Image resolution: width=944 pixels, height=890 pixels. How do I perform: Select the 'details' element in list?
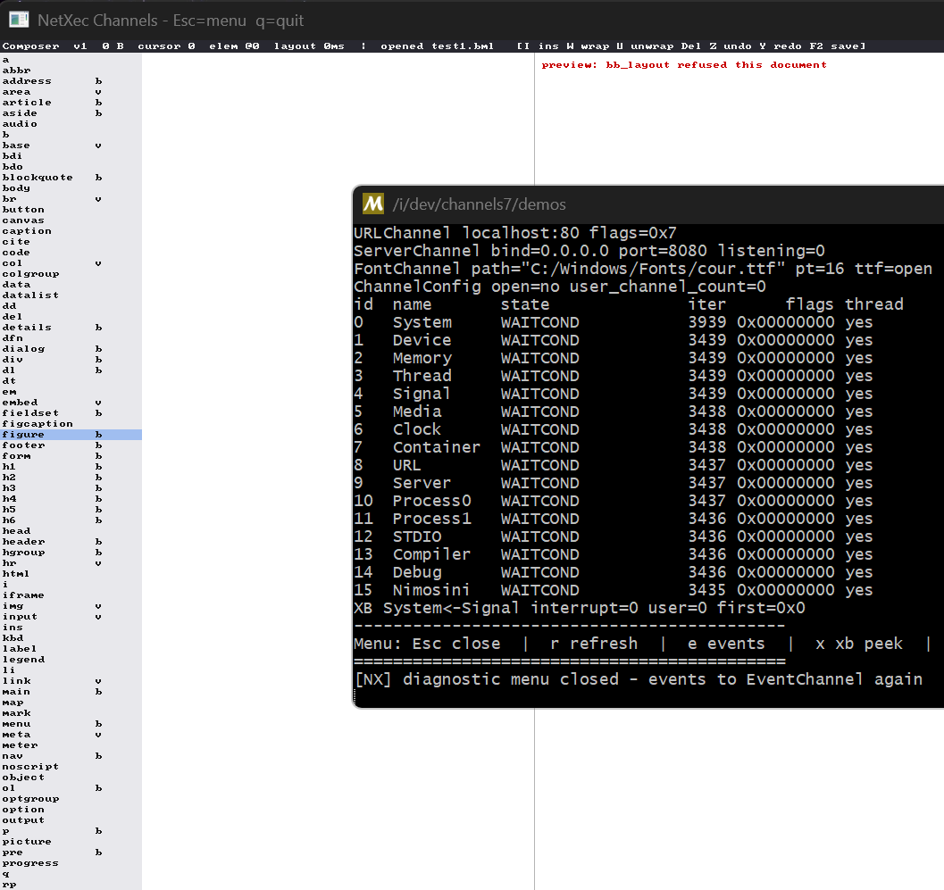pos(71,328)
